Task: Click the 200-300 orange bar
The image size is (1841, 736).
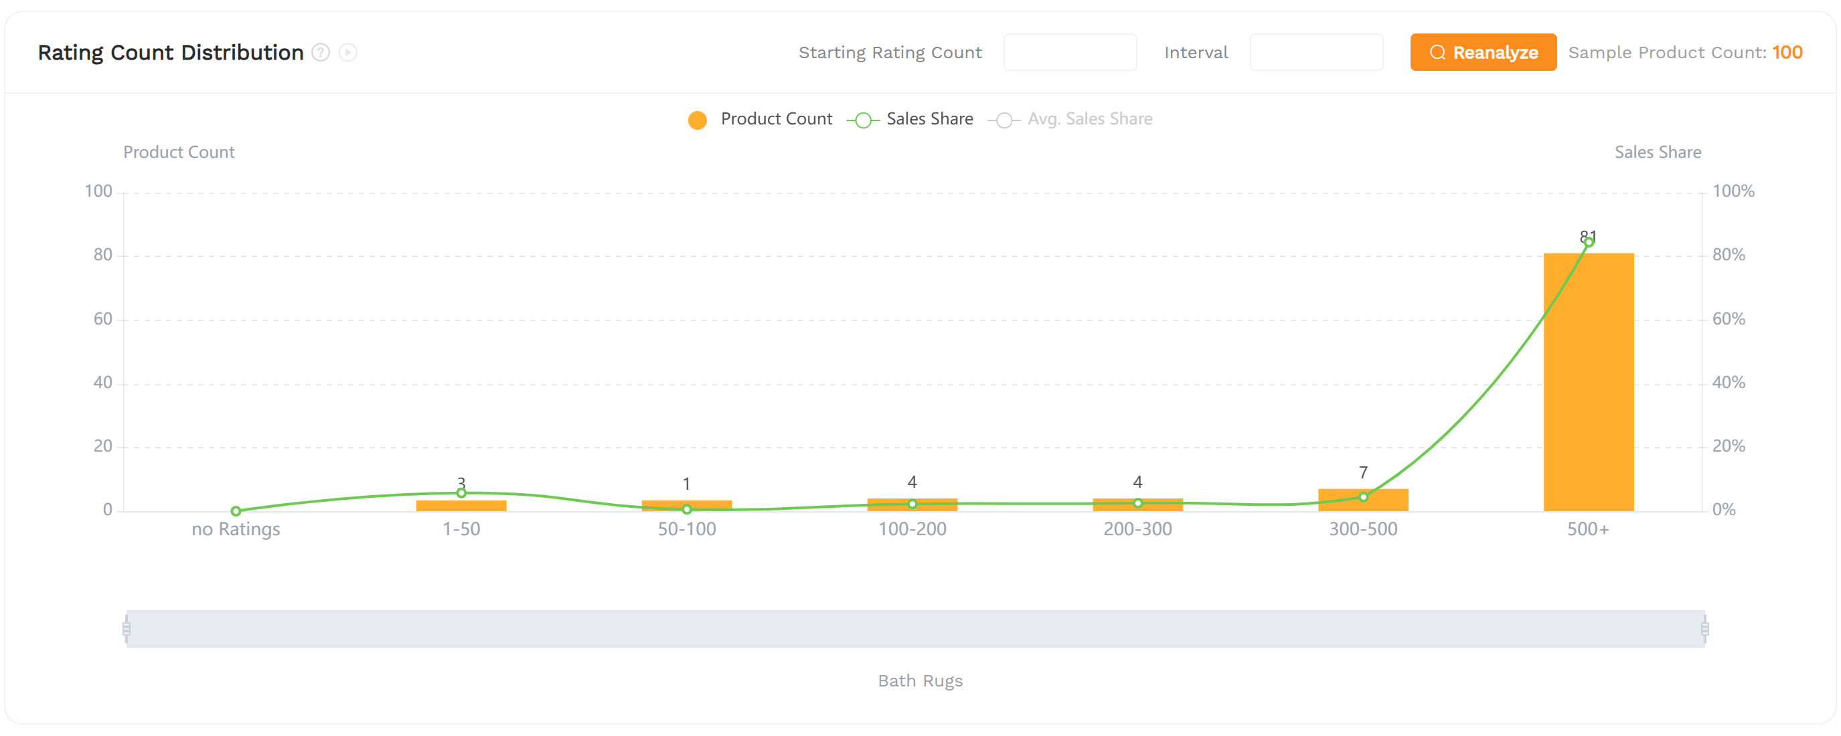Action: click(1137, 504)
